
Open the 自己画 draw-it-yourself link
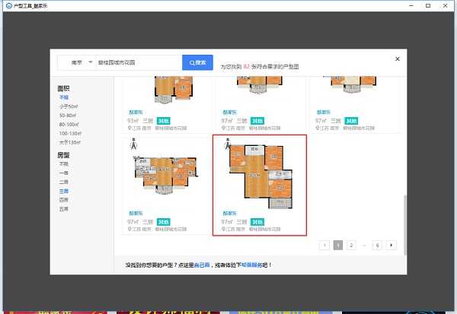(200, 265)
